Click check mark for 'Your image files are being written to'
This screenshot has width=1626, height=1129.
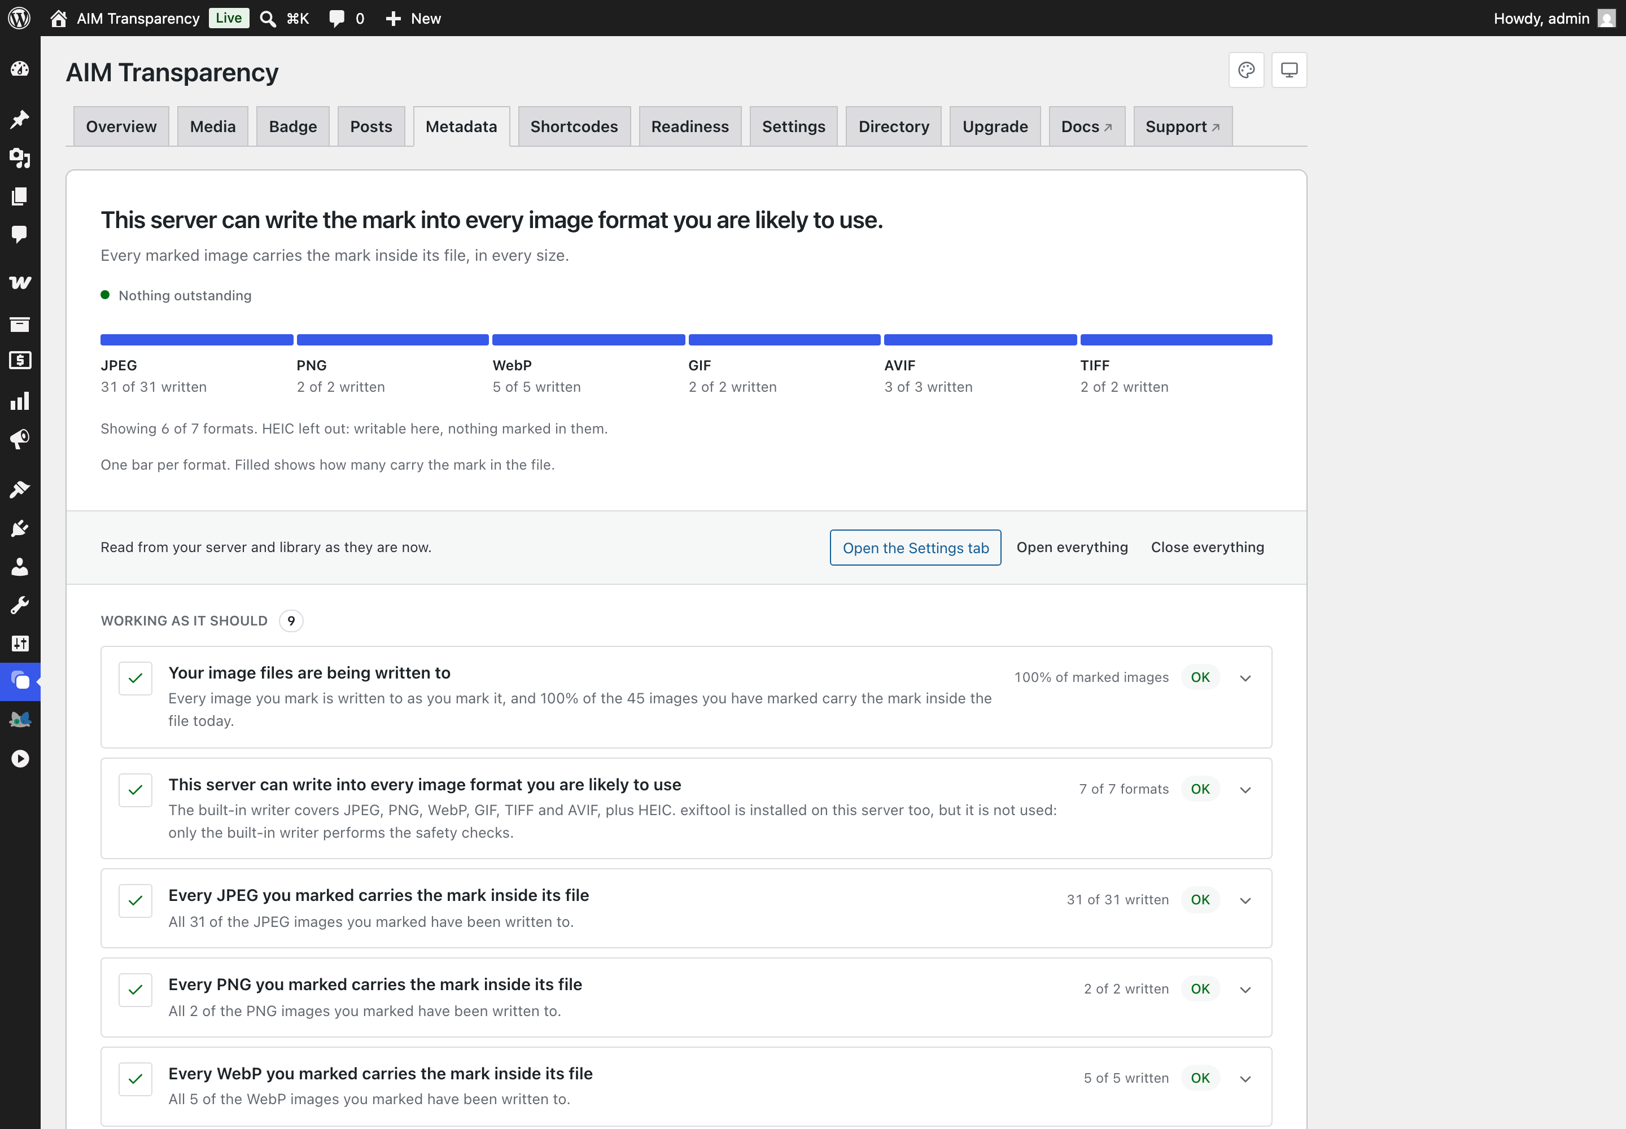[136, 678]
